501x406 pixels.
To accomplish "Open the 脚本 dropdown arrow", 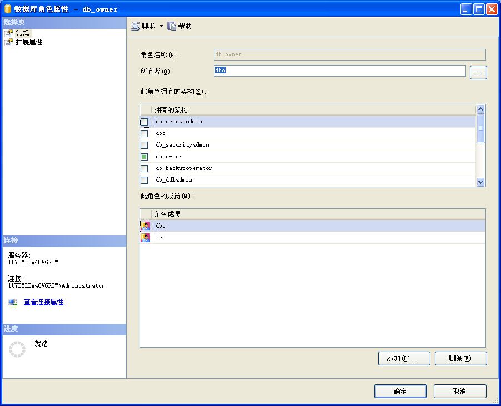I will pyautogui.click(x=161, y=26).
